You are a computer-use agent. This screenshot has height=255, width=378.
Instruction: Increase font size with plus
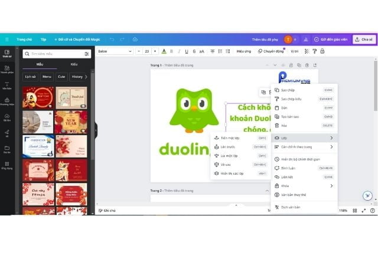[x=155, y=51]
